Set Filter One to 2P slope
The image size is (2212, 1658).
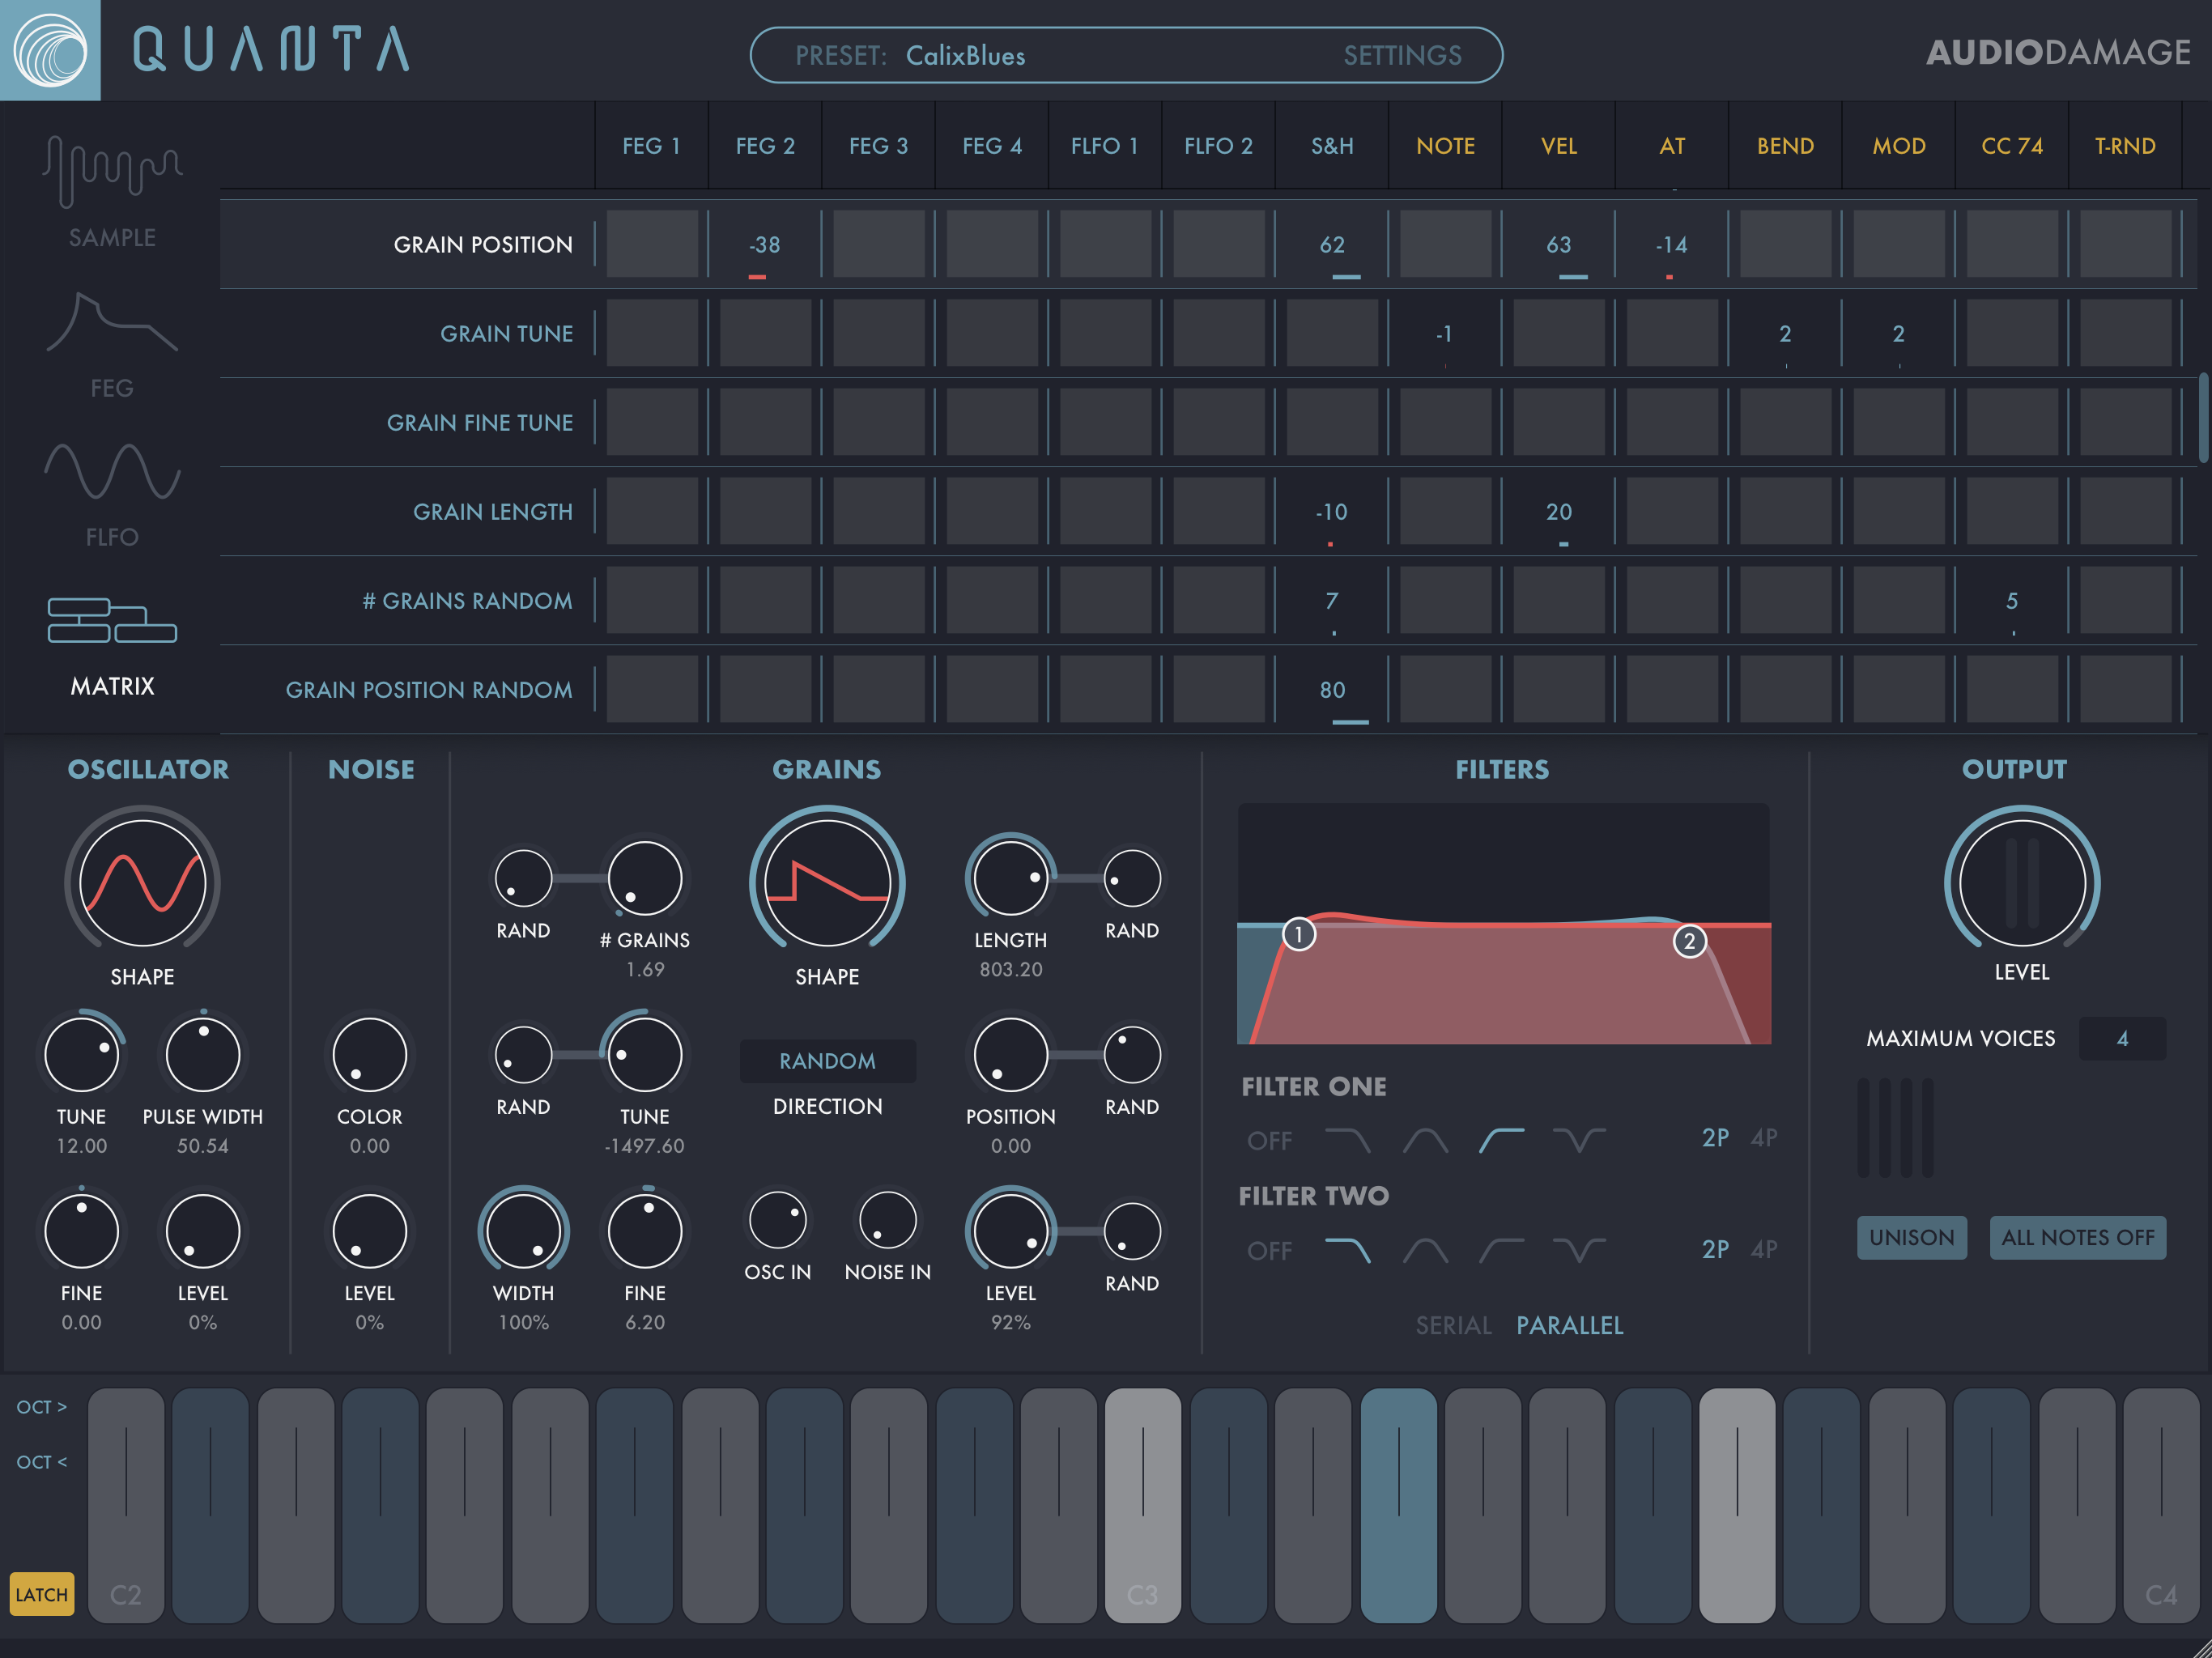coord(1715,1138)
